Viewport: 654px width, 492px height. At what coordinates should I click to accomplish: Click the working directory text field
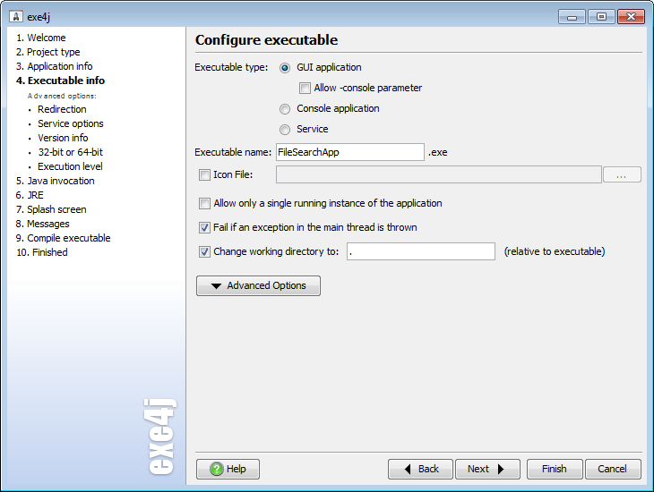421,251
